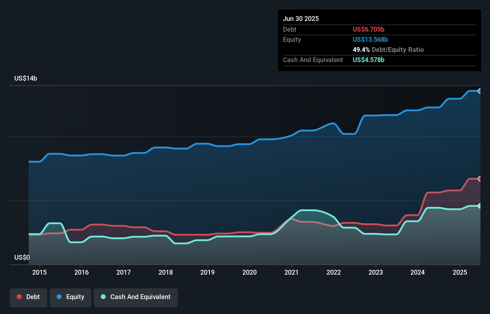Click the US$13.568b Equity value
This screenshot has height=314, width=490.
pos(370,39)
